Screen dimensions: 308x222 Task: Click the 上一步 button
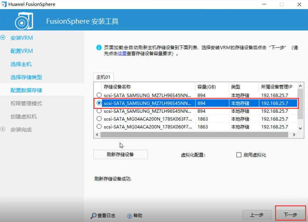point(257,215)
